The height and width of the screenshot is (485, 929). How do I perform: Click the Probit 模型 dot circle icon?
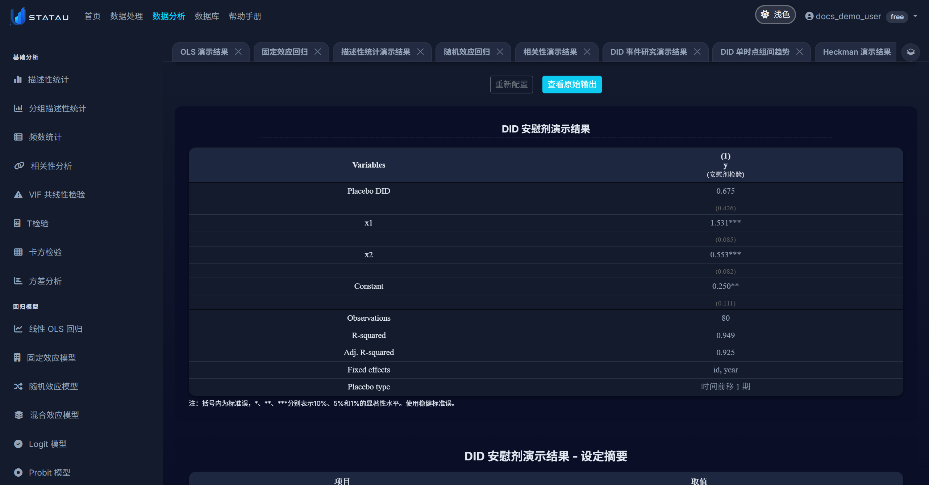[18, 472]
